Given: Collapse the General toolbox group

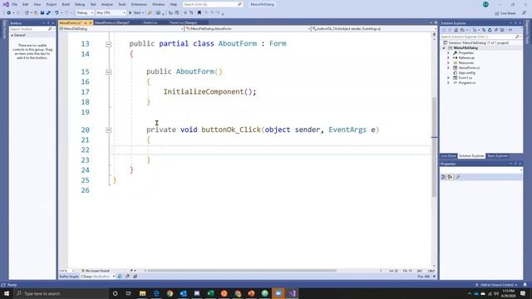Looking at the screenshot, I should (x=12, y=35).
